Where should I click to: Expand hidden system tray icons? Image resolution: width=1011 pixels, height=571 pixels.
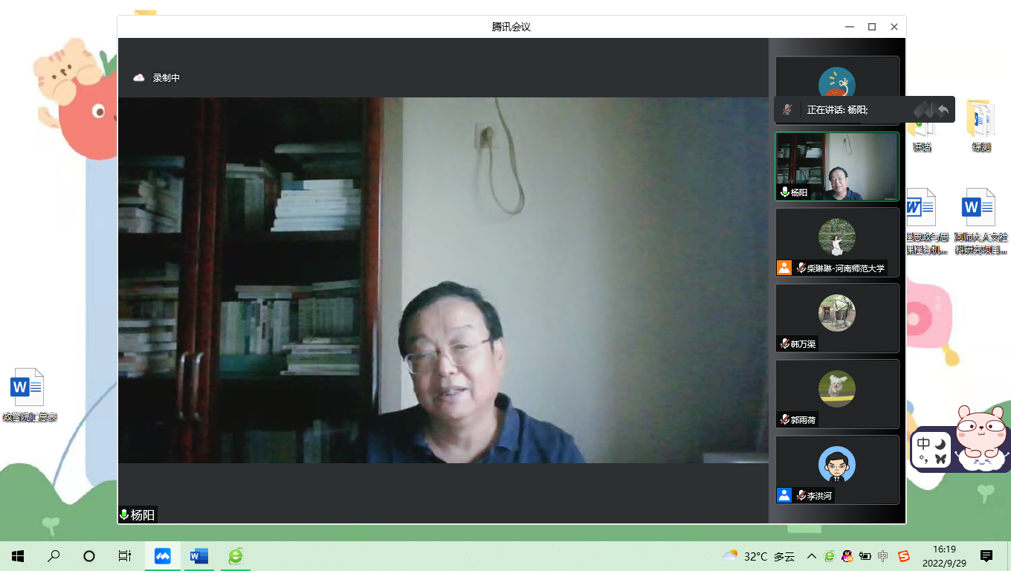[x=812, y=556]
